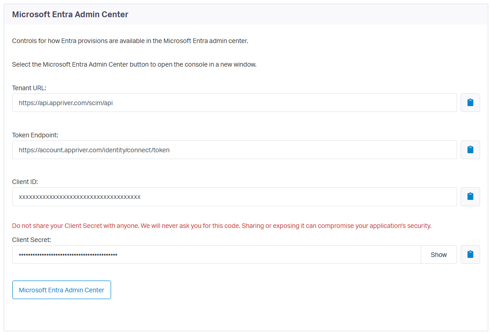Select the masked Client Secret field
Image resolution: width=491 pixels, height=334 pixels.
tap(216, 255)
